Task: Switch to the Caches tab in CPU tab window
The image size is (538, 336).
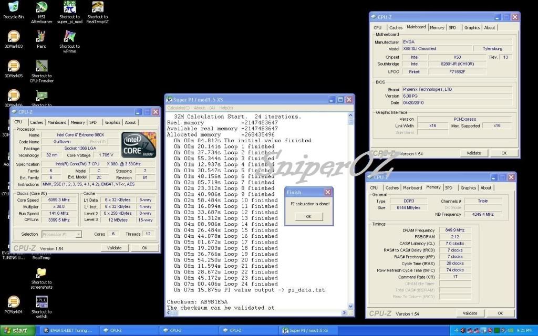Action: (x=36, y=122)
